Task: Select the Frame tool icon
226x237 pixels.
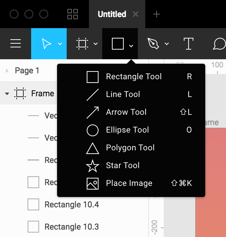Action: [82, 44]
